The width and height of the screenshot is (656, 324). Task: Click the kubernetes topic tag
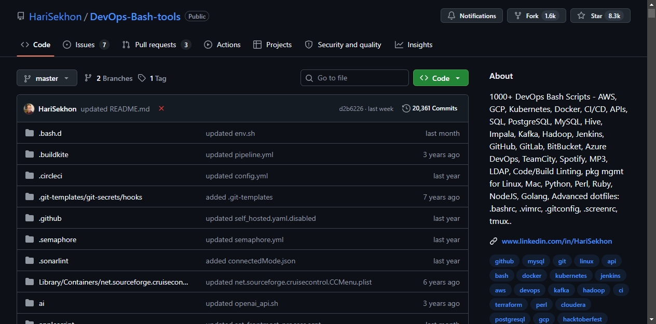pyautogui.click(x=571, y=276)
